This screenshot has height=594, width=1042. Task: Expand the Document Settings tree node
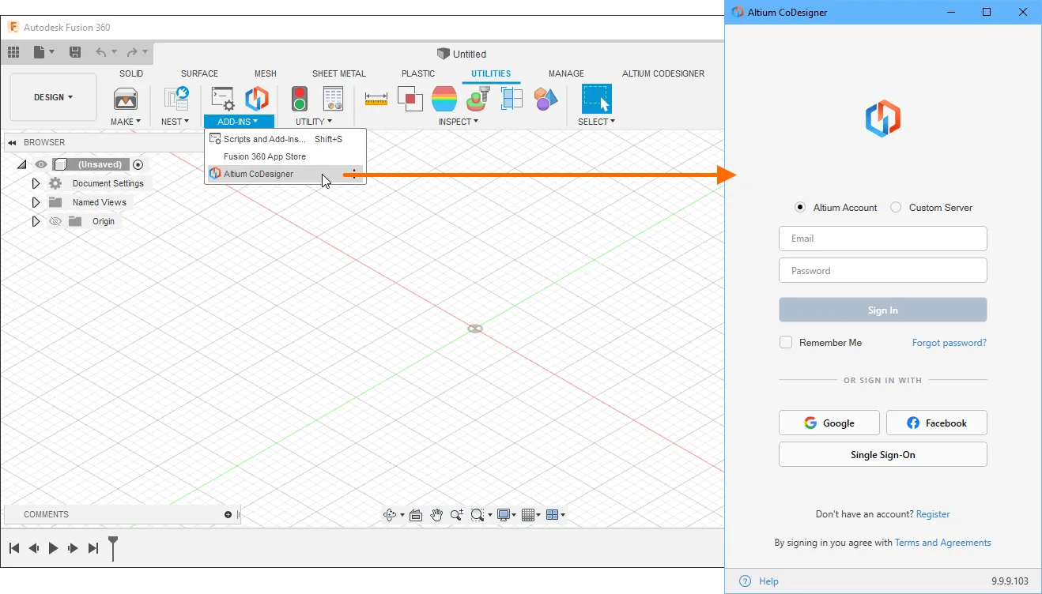[x=36, y=184]
